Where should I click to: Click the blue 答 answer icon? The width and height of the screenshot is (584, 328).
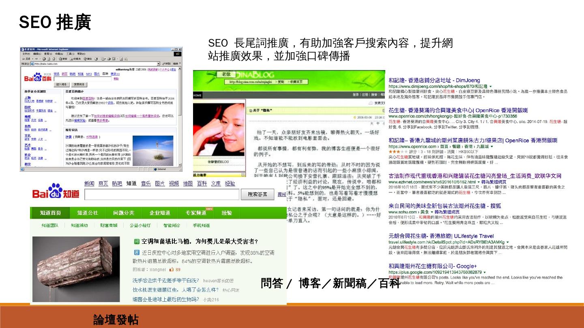[x=137, y=252]
